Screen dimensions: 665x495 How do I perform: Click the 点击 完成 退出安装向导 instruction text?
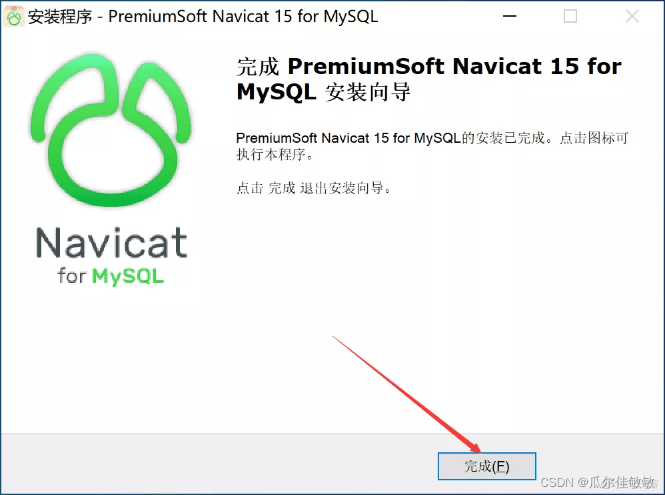(x=314, y=187)
